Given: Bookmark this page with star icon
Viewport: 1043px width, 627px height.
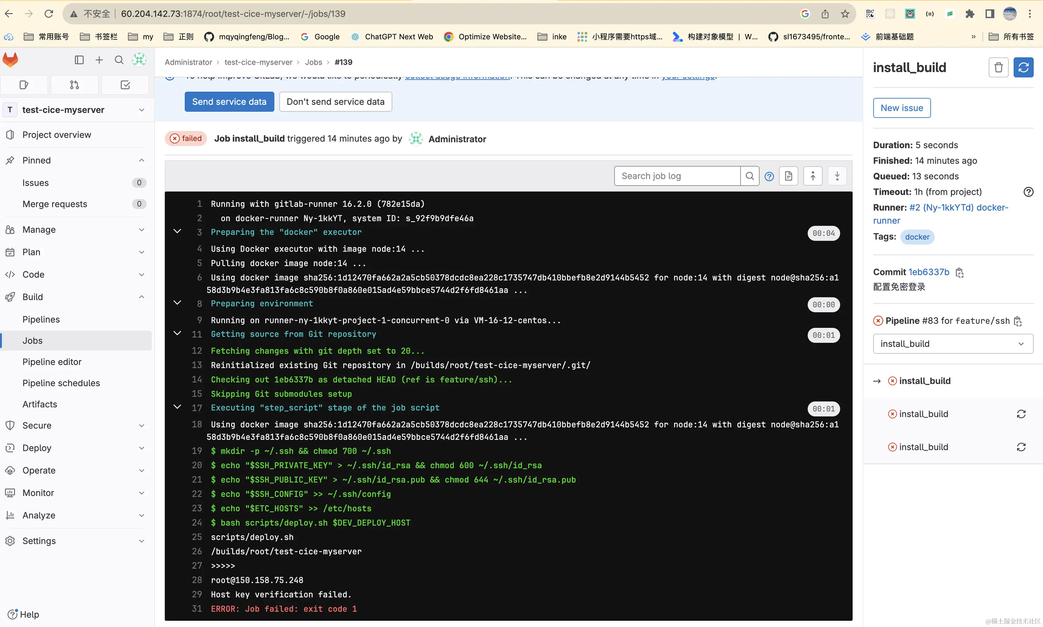Looking at the screenshot, I should [845, 14].
